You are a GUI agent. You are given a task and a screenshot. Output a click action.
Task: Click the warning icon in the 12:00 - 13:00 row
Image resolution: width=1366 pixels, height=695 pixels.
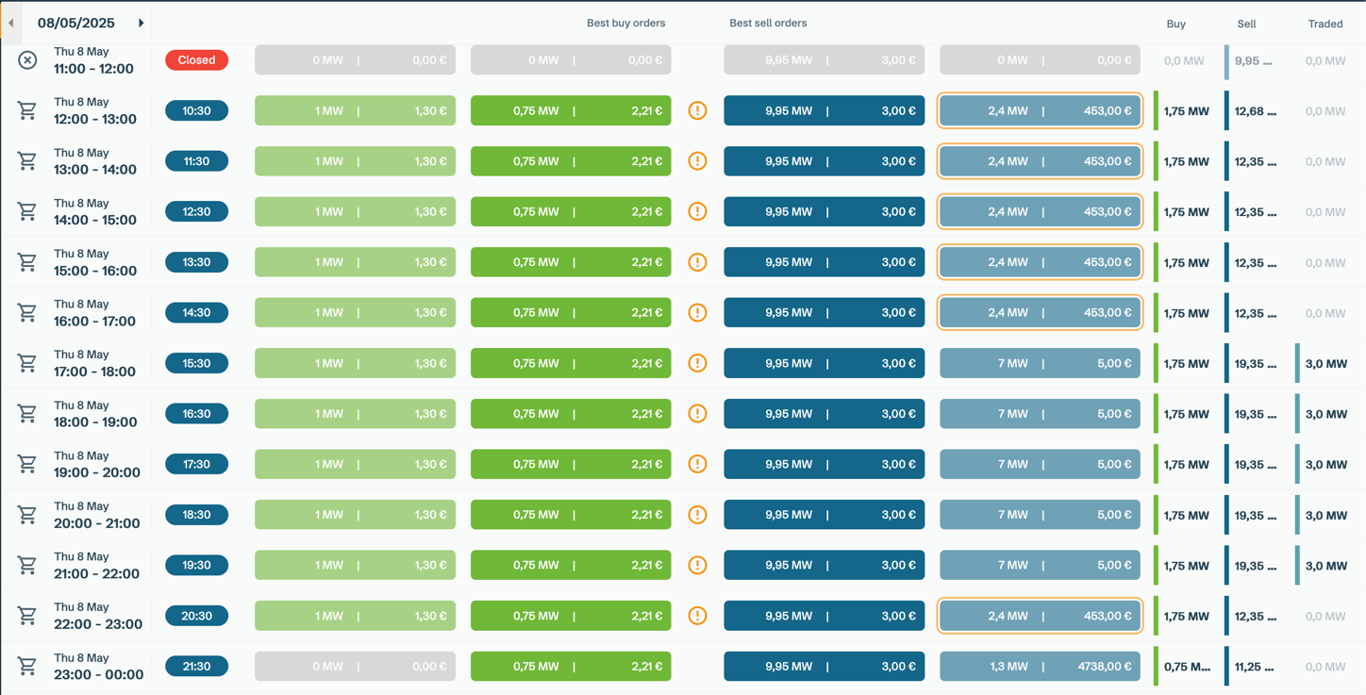pos(697,110)
